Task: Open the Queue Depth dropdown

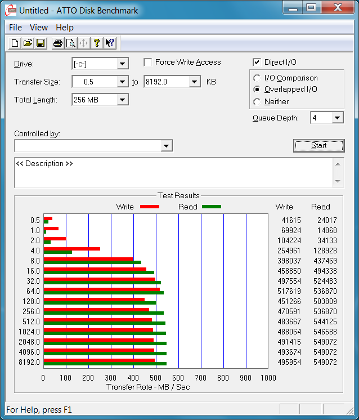Action: coord(337,118)
